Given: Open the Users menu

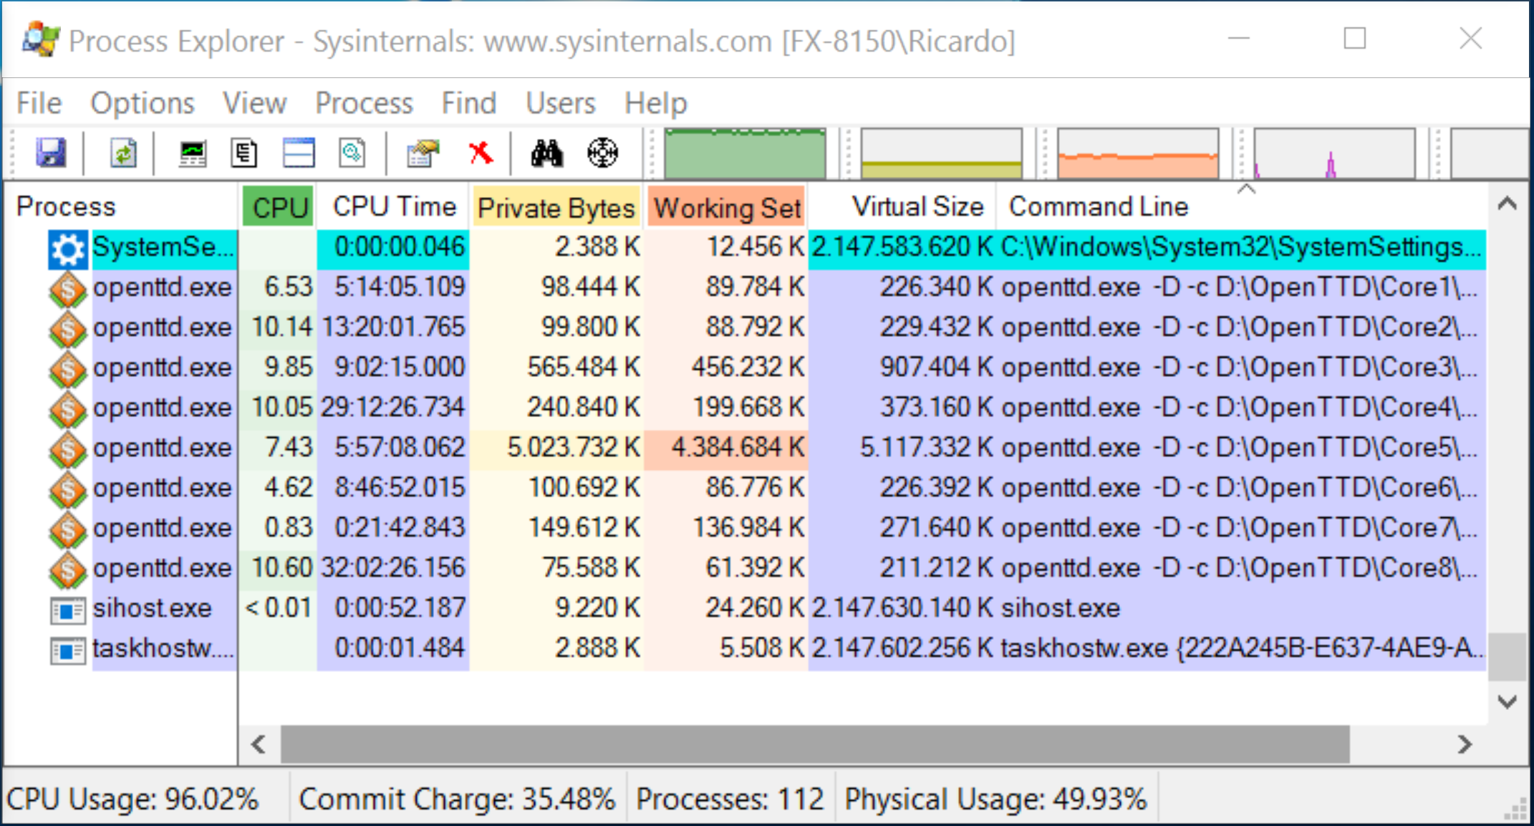Looking at the screenshot, I should pyautogui.click(x=560, y=103).
